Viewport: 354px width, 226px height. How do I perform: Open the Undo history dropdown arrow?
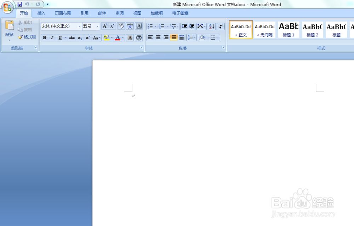tap(32, 4)
